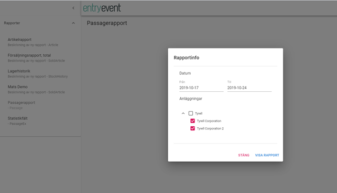
Task: Click the VISA RAPPORT button
Action: coord(267,155)
